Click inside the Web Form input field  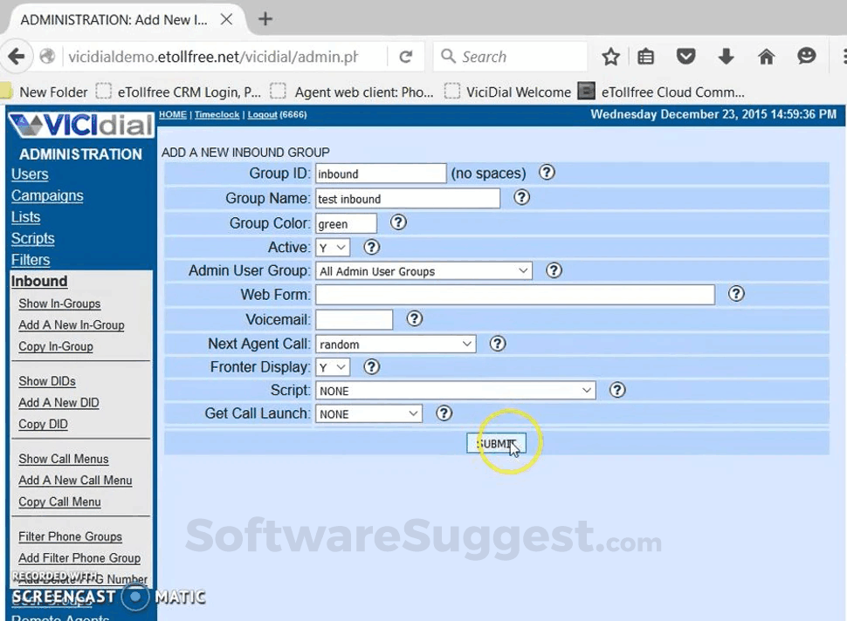515,295
